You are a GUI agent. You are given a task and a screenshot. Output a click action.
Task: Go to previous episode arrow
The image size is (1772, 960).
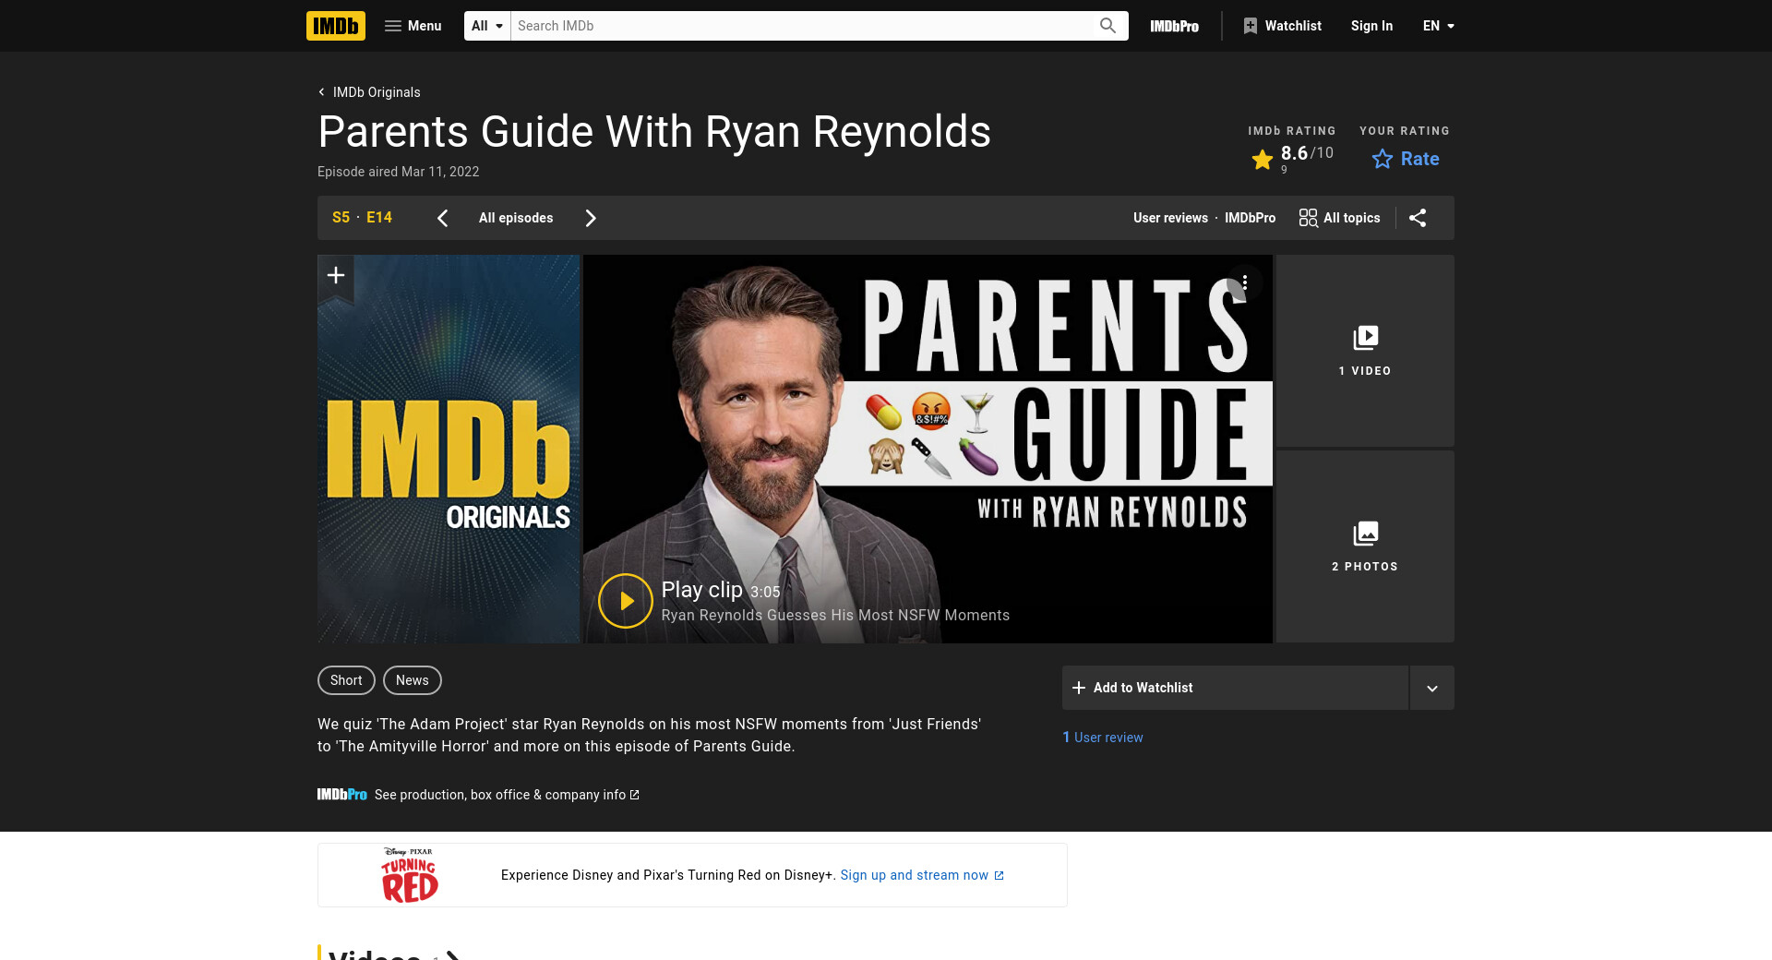pos(443,218)
